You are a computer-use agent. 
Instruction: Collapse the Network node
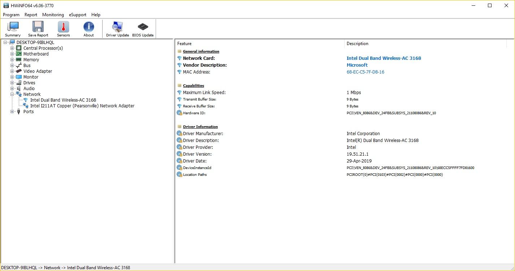click(12, 94)
